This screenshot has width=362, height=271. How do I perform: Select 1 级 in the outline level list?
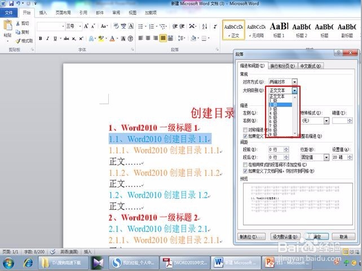(x=280, y=101)
